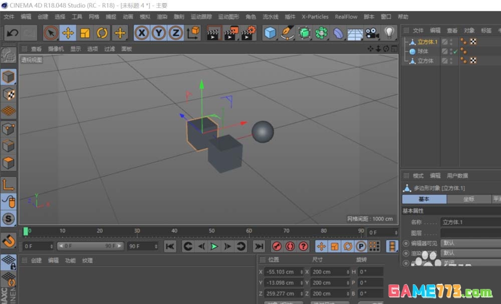Add a light object via bulb icon
Image resolution: width=501 pixels, height=304 pixels.
389,34
